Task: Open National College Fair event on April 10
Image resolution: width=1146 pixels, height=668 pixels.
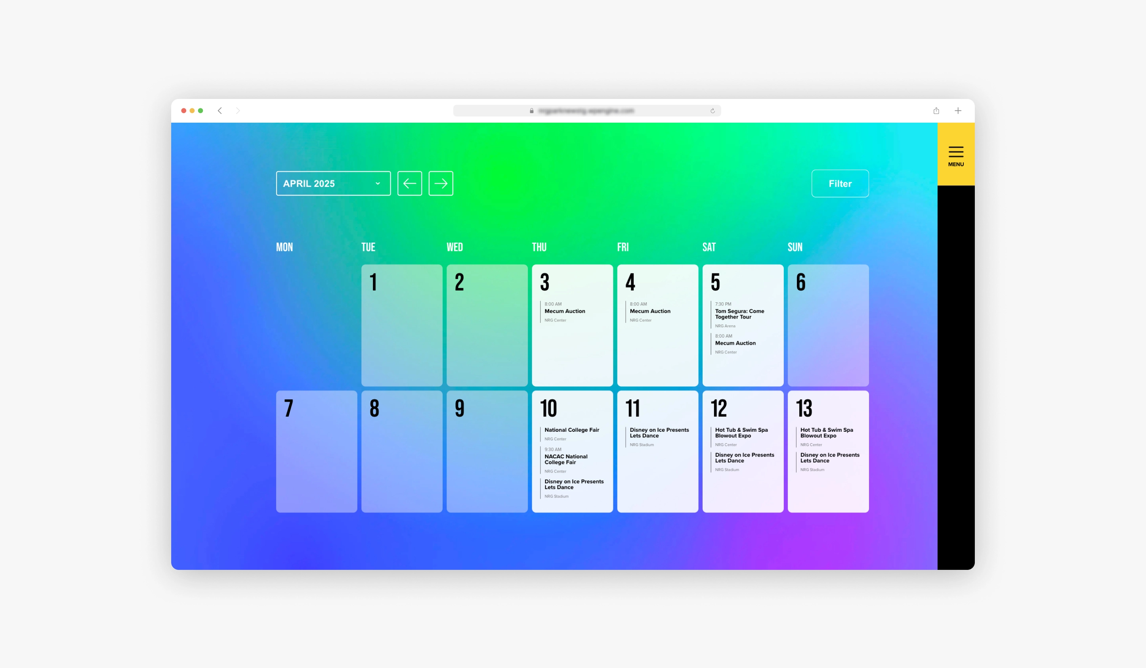Action: (x=572, y=430)
